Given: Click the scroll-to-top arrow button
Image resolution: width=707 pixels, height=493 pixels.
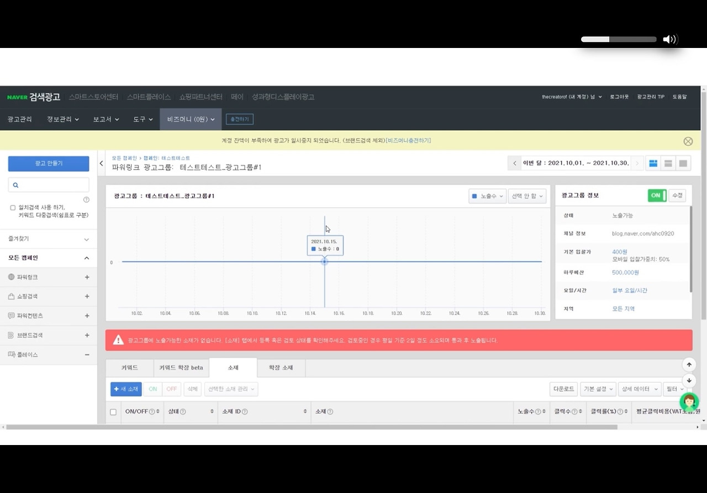Looking at the screenshot, I should (689, 365).
